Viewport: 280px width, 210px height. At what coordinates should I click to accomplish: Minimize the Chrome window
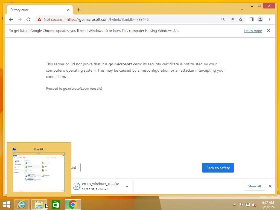point(252,6)
